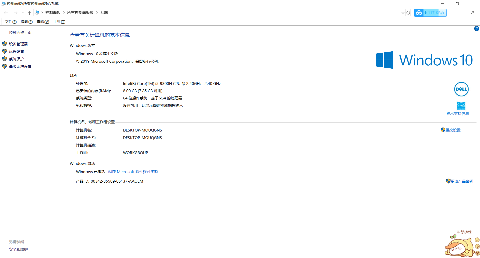The height and width of the screenshot is (258, 480).
Task: Click the Dell logo
Action: point(461,89)
